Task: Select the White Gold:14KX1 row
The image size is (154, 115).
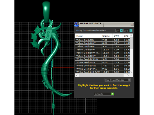Action: [103, 69]
